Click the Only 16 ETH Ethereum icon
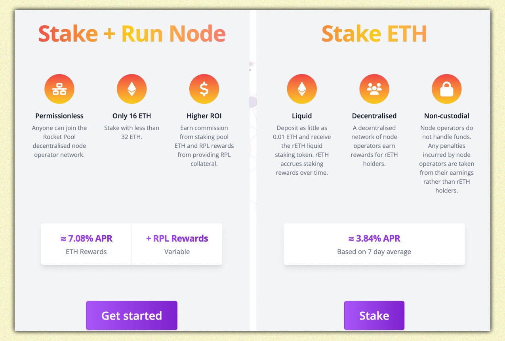 pyautogui.click(x=131, y=89)
